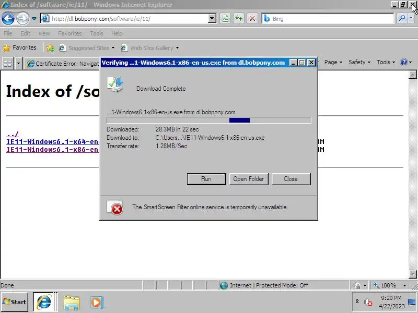Open Safety command bar menu

pos(359,62)
